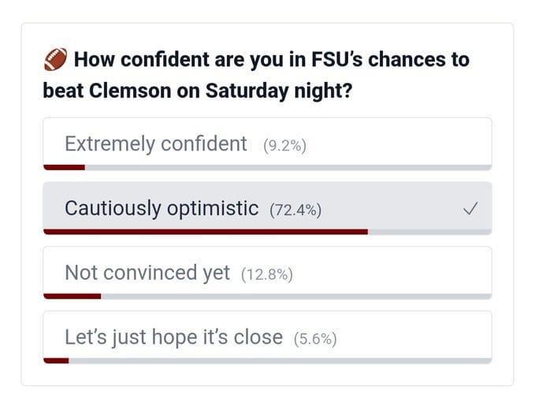Viewport: 535px width, 413px height.
Task: Click red bar fill under Let's just hope
Action: 56,361
